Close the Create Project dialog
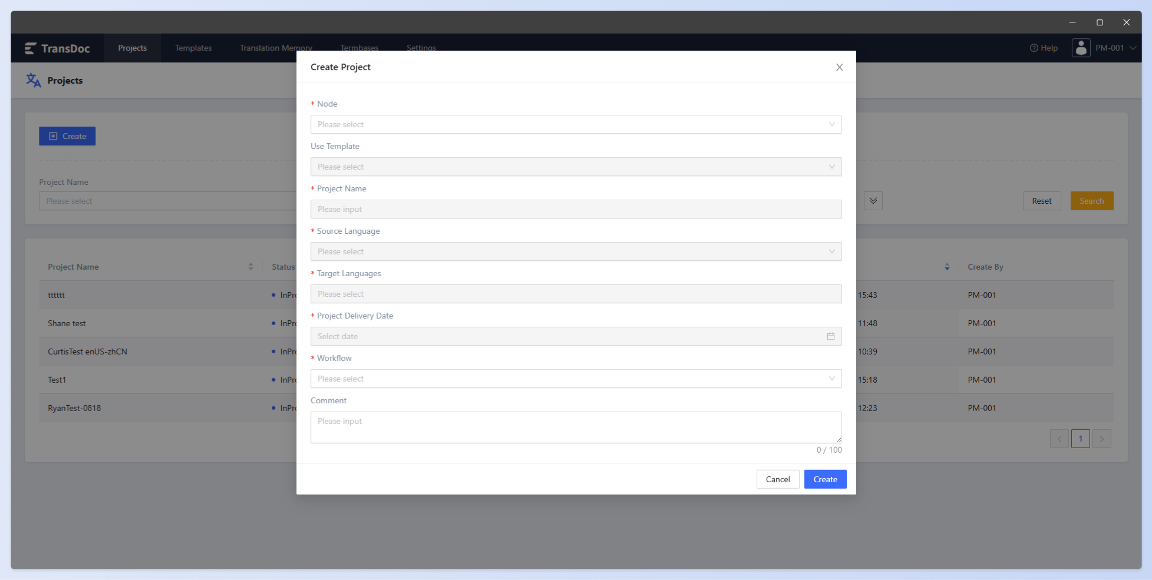The height and width of the screenshot is (580, 1152). 839,67
